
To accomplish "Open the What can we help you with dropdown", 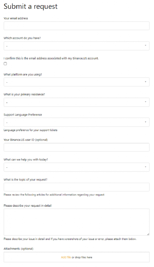I will click(76, 167).
